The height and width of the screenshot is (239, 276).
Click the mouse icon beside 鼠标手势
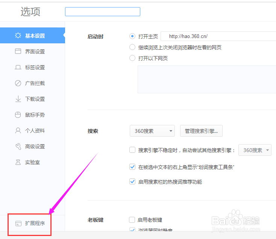18,115
